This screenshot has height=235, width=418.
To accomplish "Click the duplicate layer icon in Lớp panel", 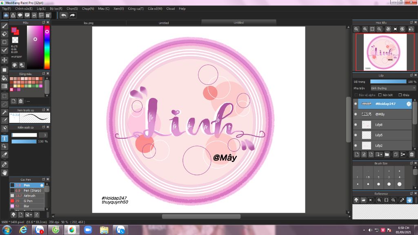I will pos(396,155).
